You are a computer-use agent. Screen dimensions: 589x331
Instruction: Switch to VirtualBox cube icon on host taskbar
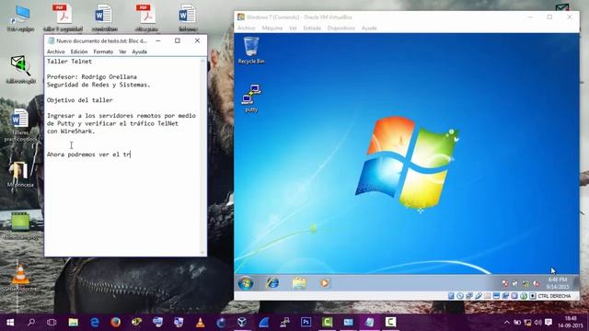[242, 323]
